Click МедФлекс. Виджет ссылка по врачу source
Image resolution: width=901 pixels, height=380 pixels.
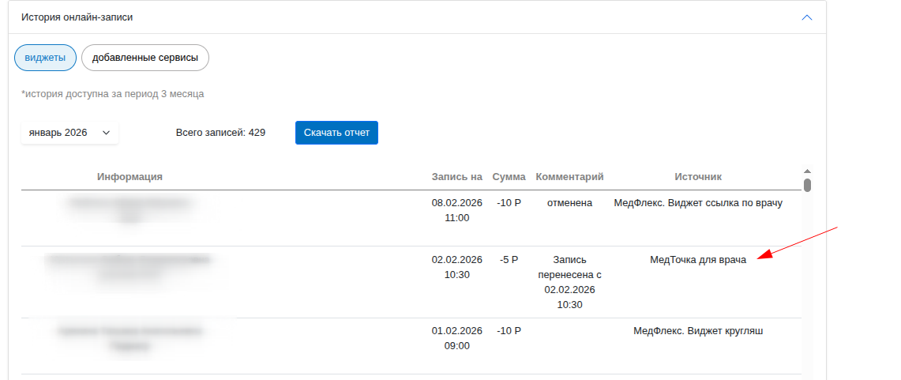coord(698,203)
